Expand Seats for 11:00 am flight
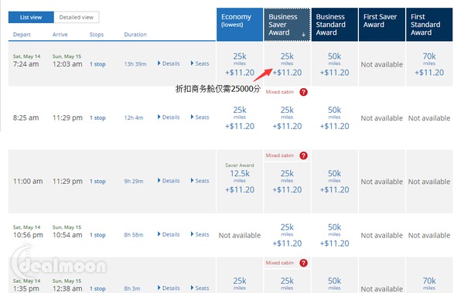Viewport: 464px width, 293px height. click(x=200, y=181)
